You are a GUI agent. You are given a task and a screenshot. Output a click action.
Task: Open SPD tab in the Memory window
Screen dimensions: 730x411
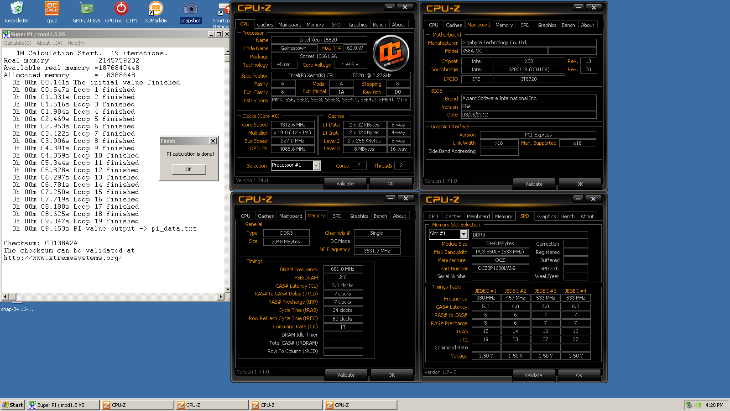(x=337, y=216)
